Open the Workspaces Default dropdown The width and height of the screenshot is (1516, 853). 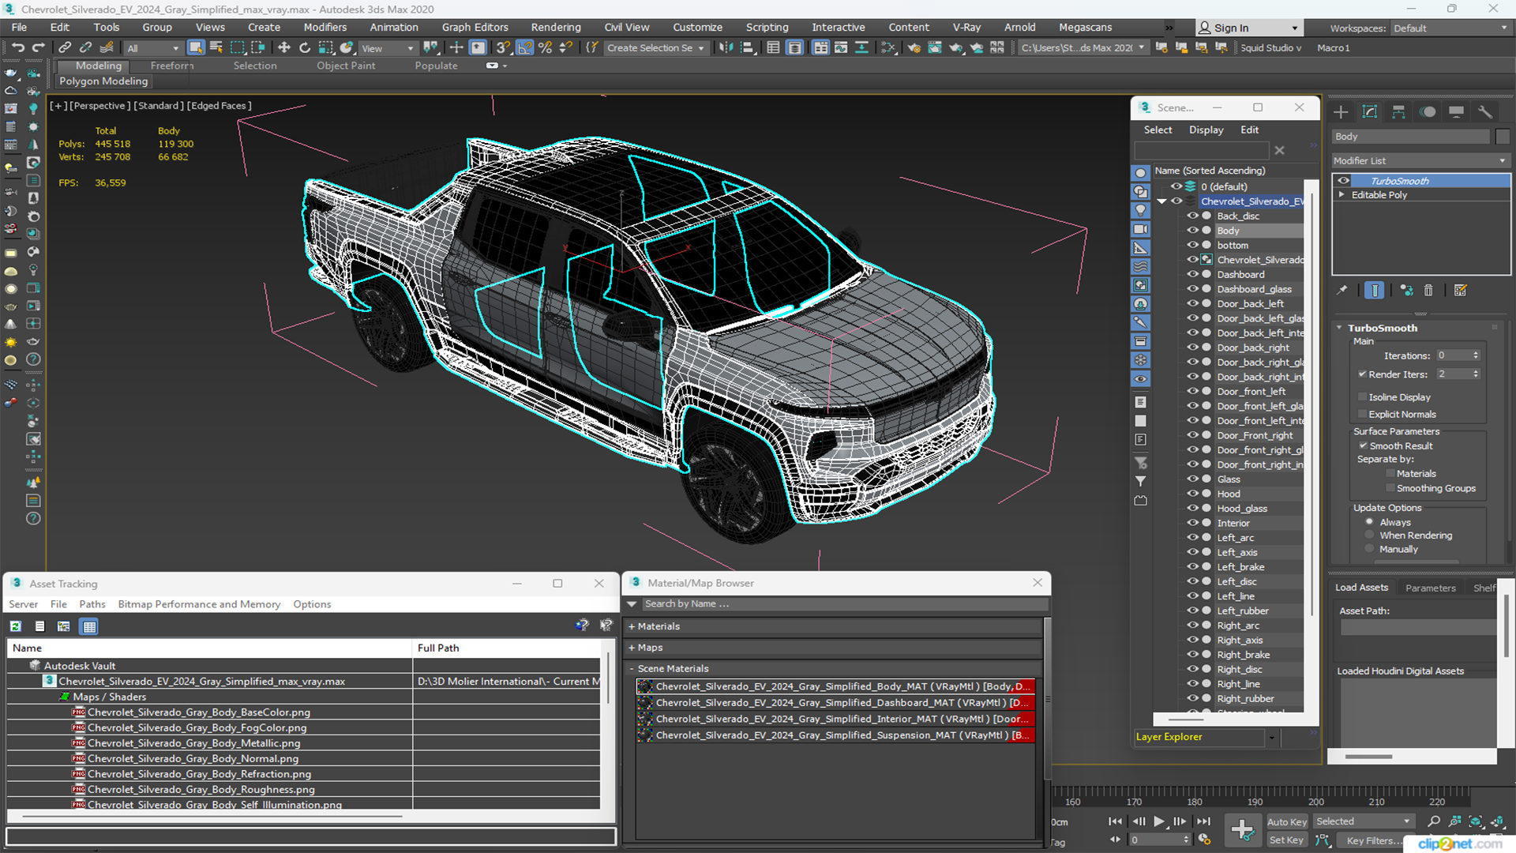click(1450, 28)
